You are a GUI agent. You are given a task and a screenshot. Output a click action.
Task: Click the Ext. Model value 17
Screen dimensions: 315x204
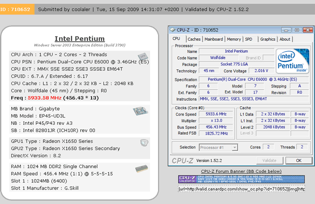[255, 92]
